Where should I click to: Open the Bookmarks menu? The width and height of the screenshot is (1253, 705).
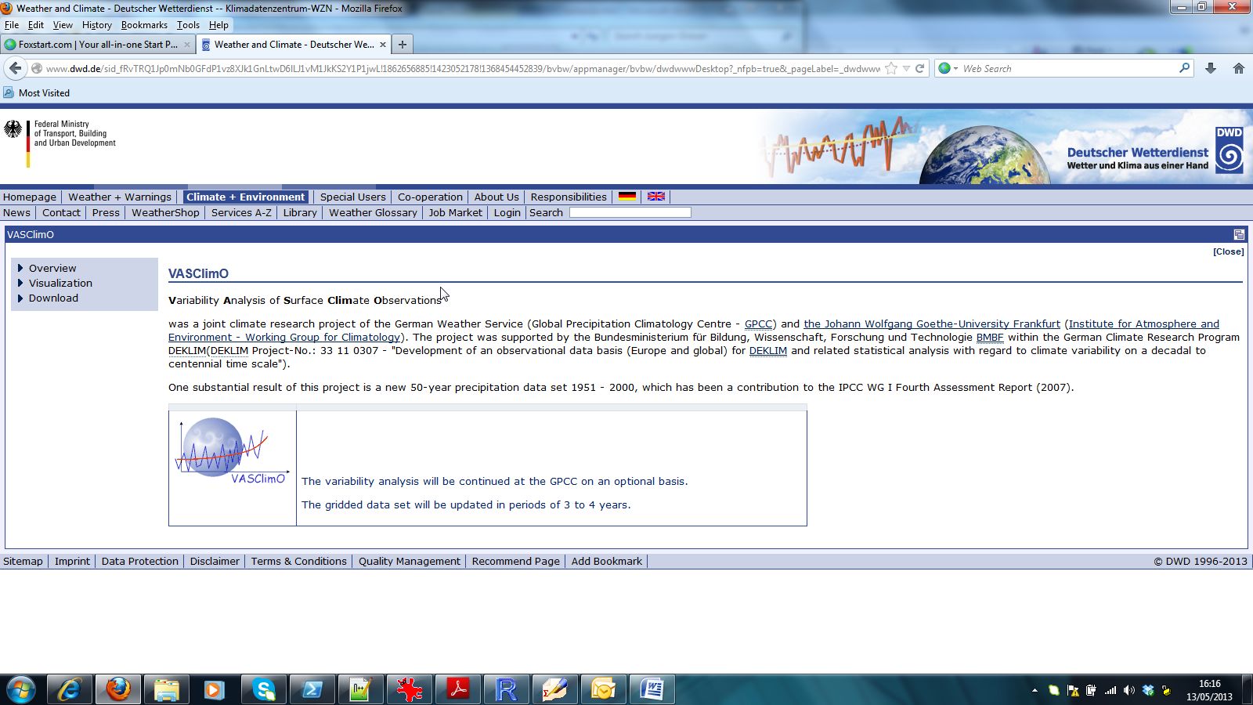[x=144, y=25]
